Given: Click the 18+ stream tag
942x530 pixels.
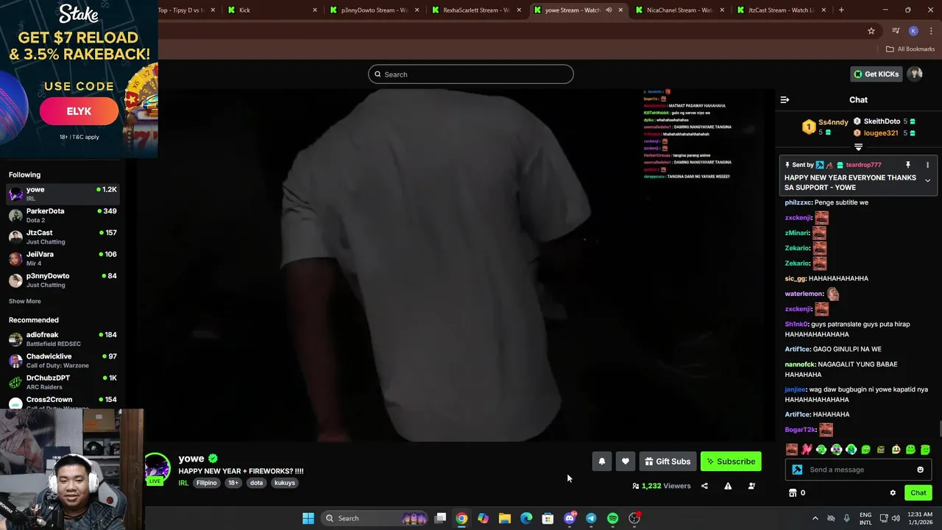Looking at the screenshot, I should click(x=233, y=483).
